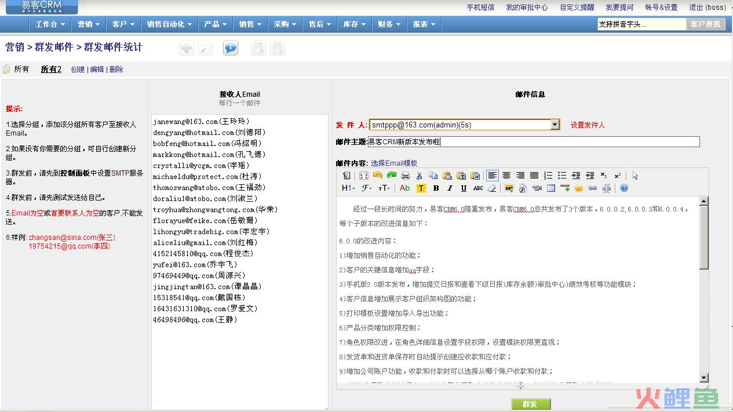The width and height of the screenshot is (733, 412).
Task: Click the 选择Email模板 link
Action: (394, 163)
